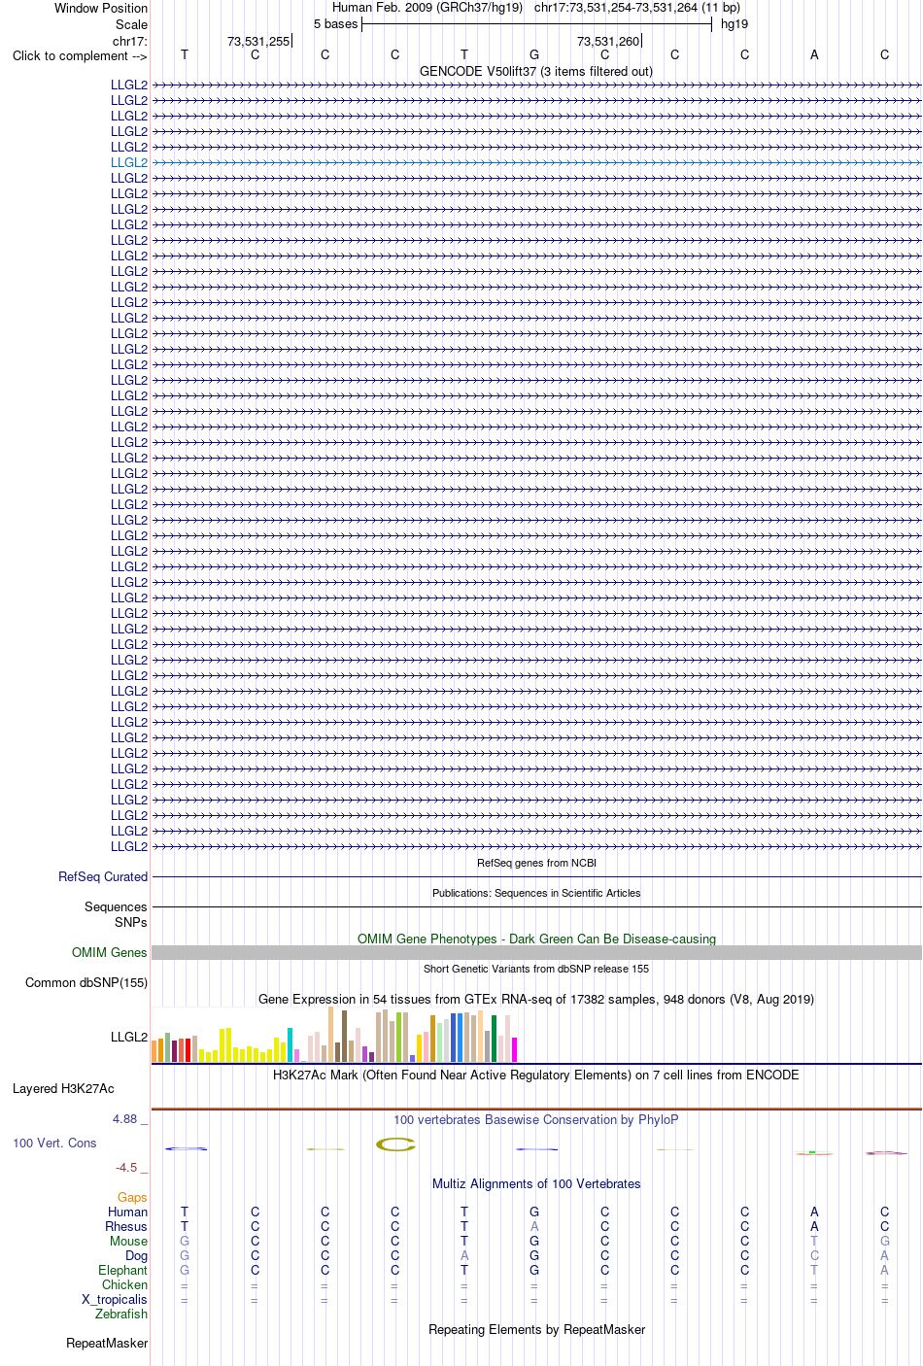This screenshot has height=1366, width=923.
Task: Open 'Repeating Elements by RepeatMasker' track title
Action: (x=536, y=1329)
